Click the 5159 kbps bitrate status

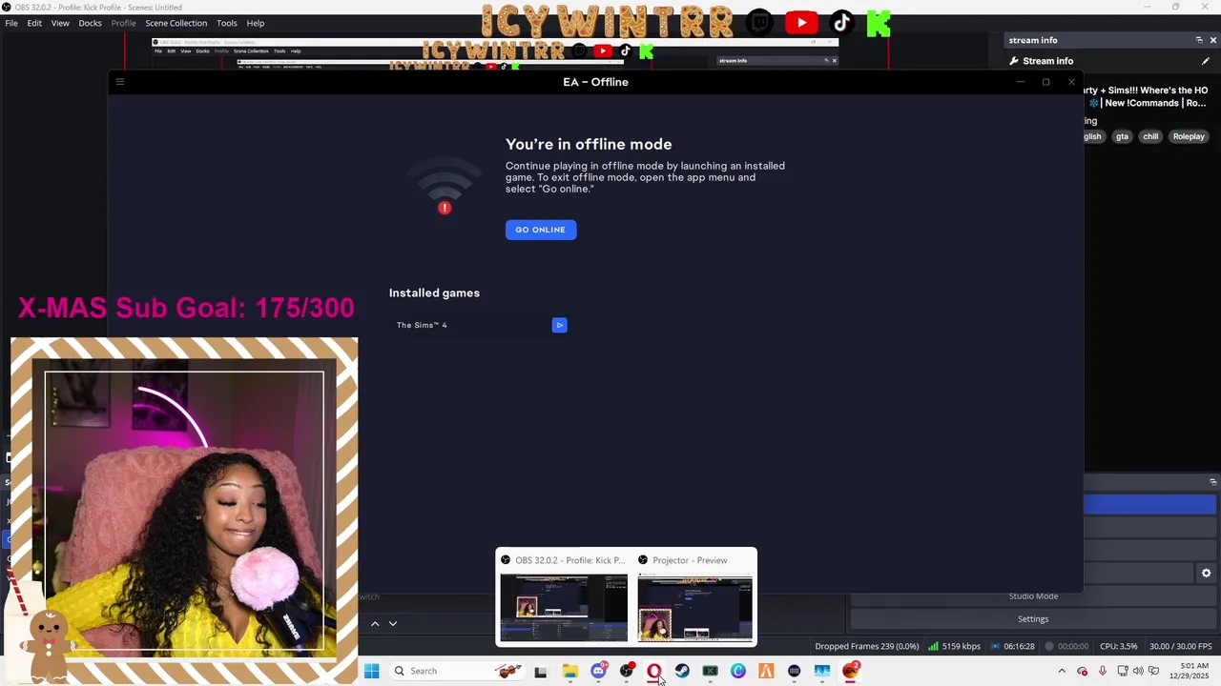[956, 646]
